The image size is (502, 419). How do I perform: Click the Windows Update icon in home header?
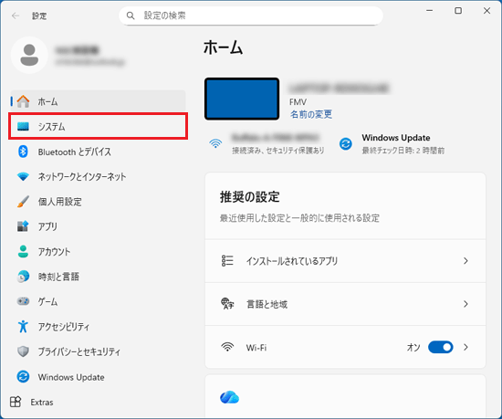point(346,143)
